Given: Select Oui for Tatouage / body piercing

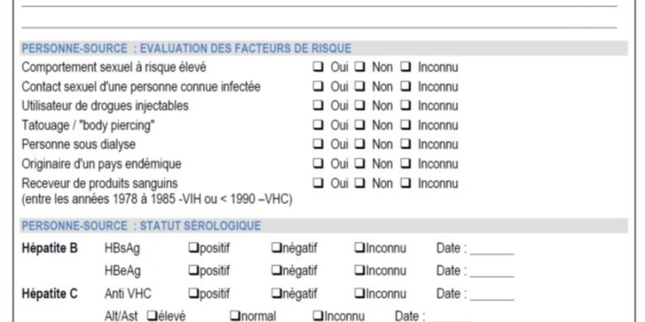Looking at the screenshot, I should pyautogui.click(x=318, y=126).
